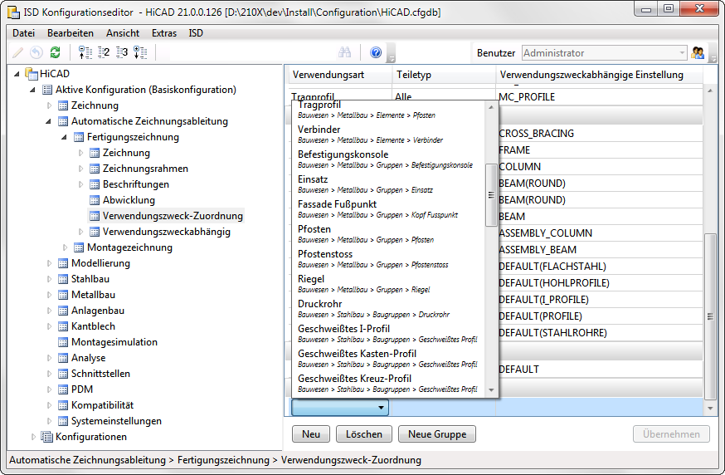Choose Fassade Fußpunkt from the list
This screenshot has width=725, height=475.
pos(389,208)
